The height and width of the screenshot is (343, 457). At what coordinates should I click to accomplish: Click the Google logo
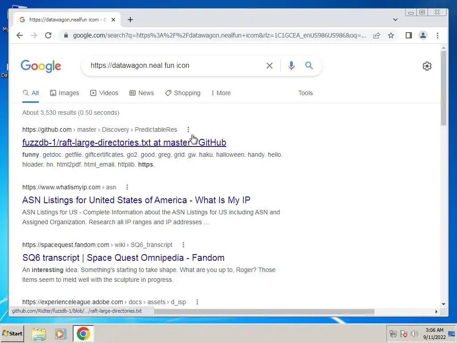[41, 66]
